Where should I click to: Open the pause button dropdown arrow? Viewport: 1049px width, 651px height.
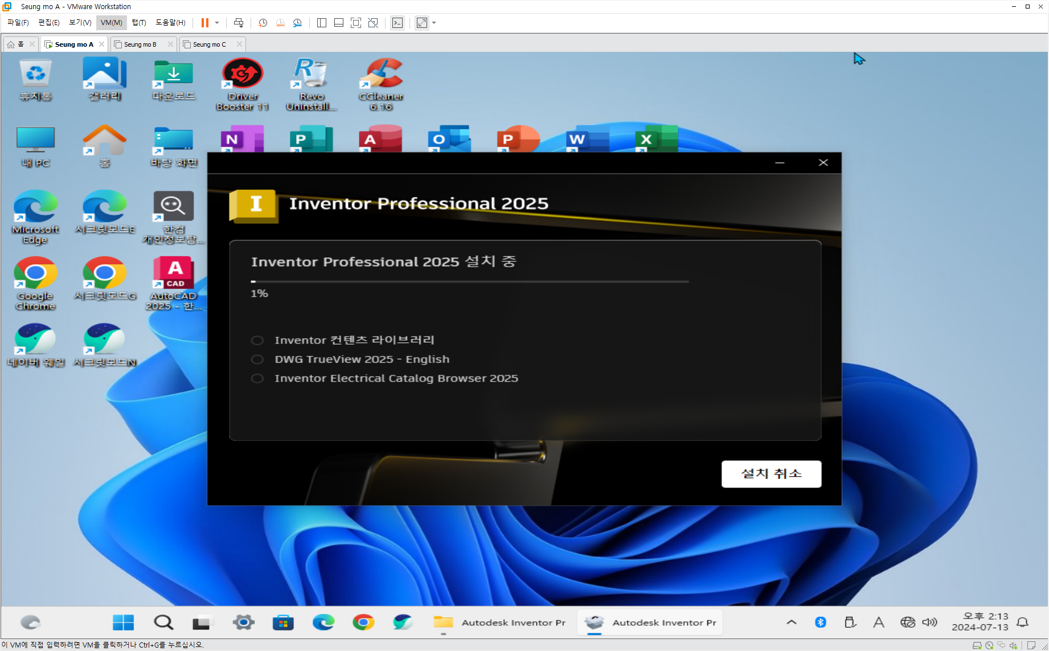point(217,23)
